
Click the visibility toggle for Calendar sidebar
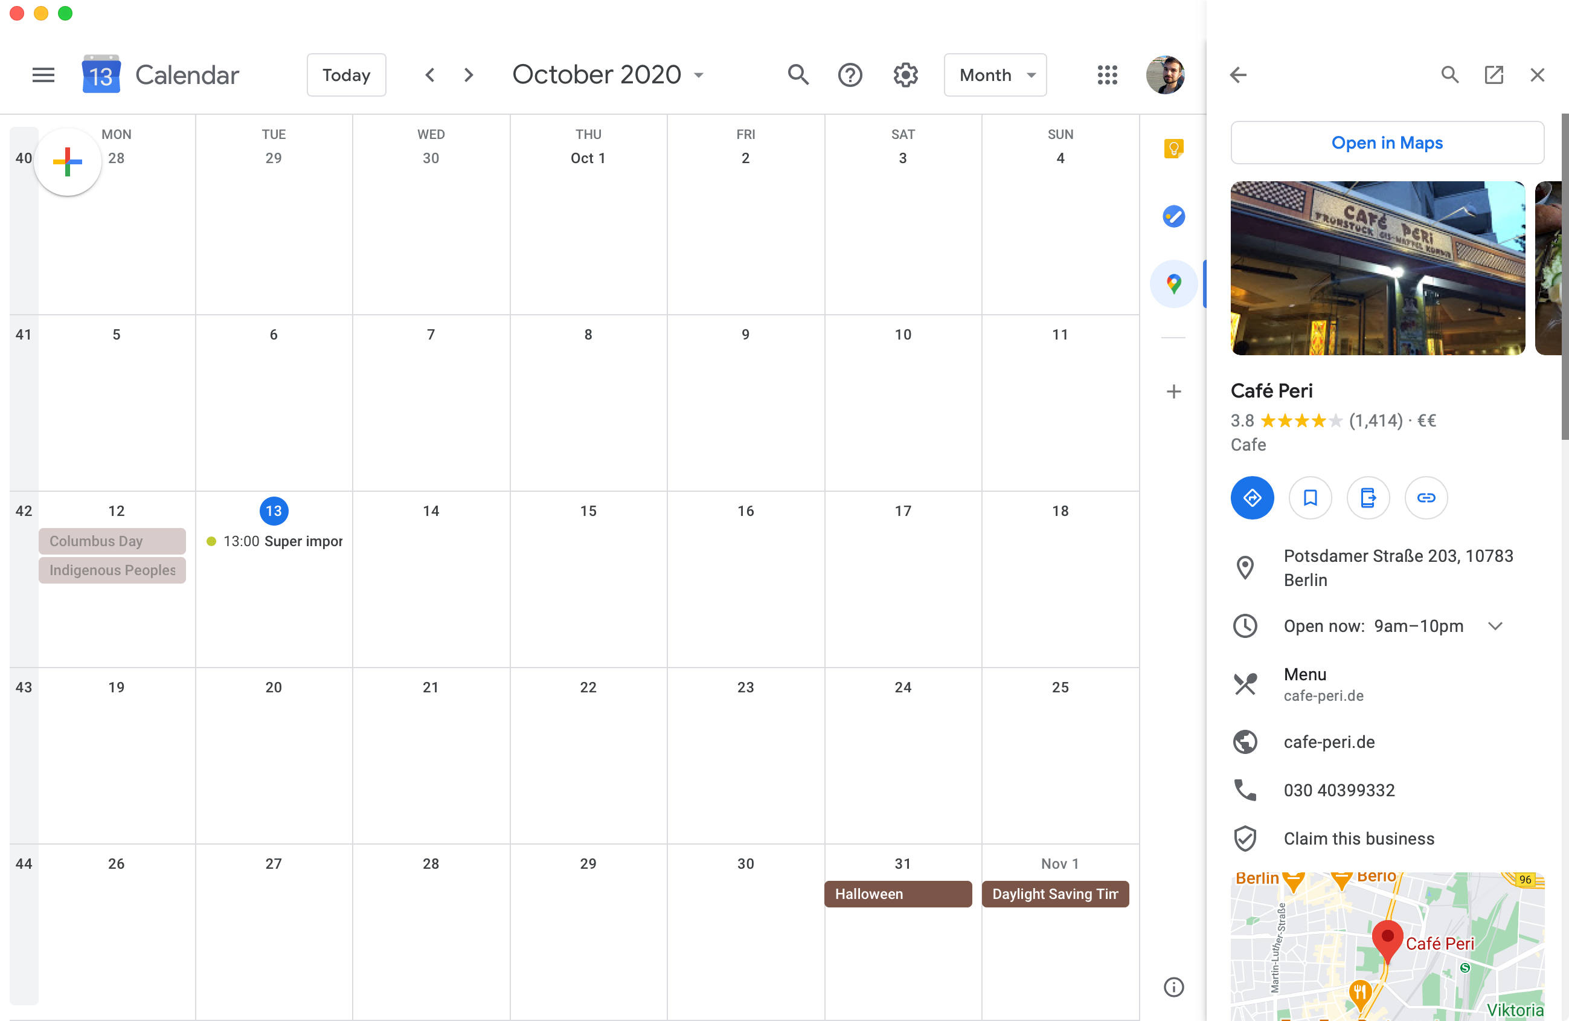click(43, 74)
